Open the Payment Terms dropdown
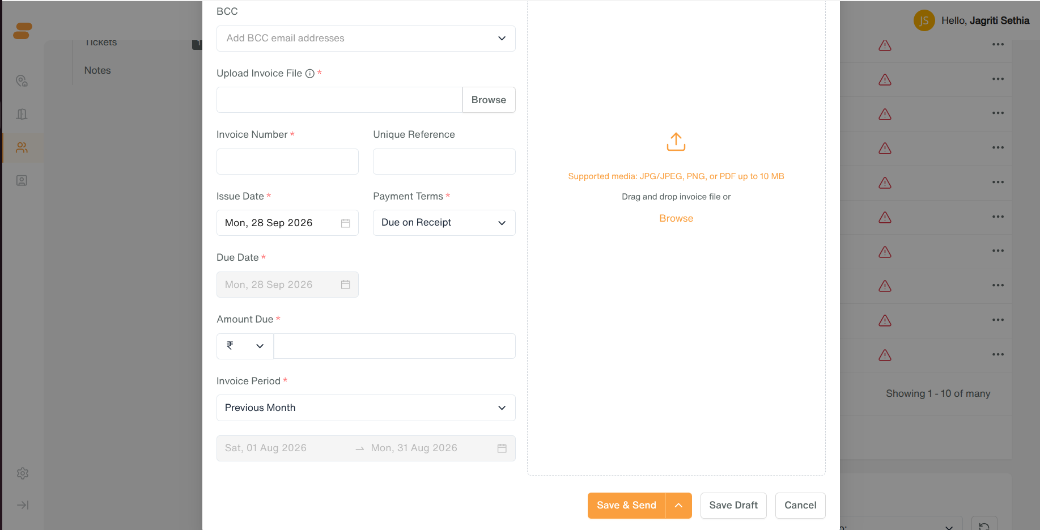Viewport: 1040px width, 530px height. [444, 223]
